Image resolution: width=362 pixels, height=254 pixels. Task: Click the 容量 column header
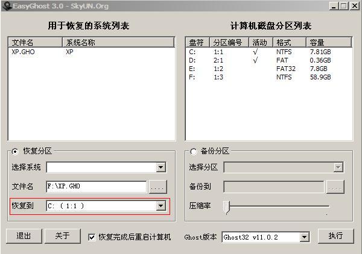coord(329,42)
